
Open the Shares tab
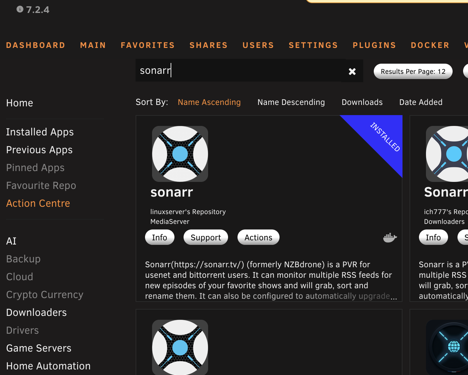209,45
